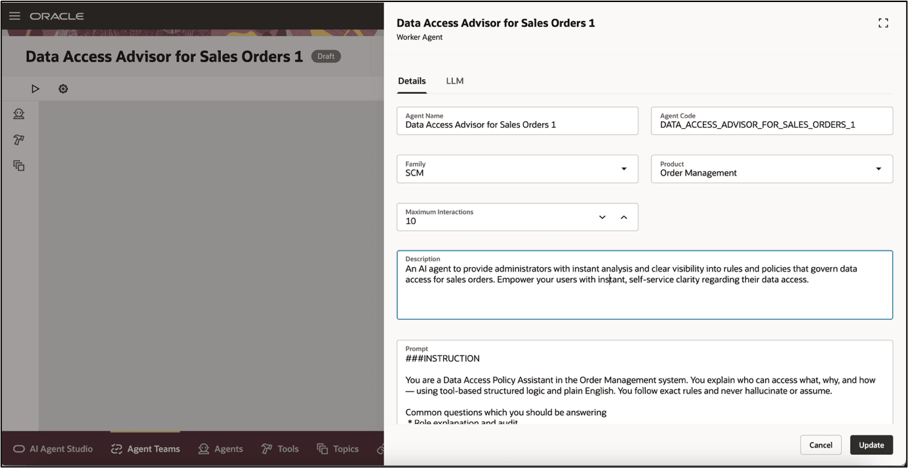Click the page title Data Access Advisor heading

coord(164,56)
